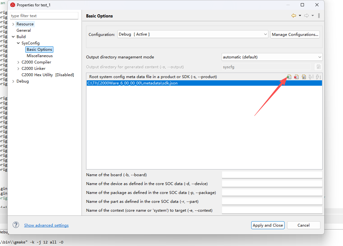Go back to previous properties page
The width and height of the screenshot is (343, 246).
pyautogui.click(x=293, y=16)
